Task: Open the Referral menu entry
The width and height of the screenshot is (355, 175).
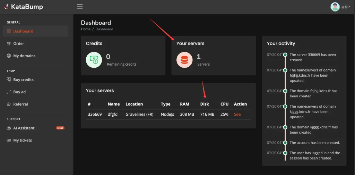Action: (x=36, y=104)
